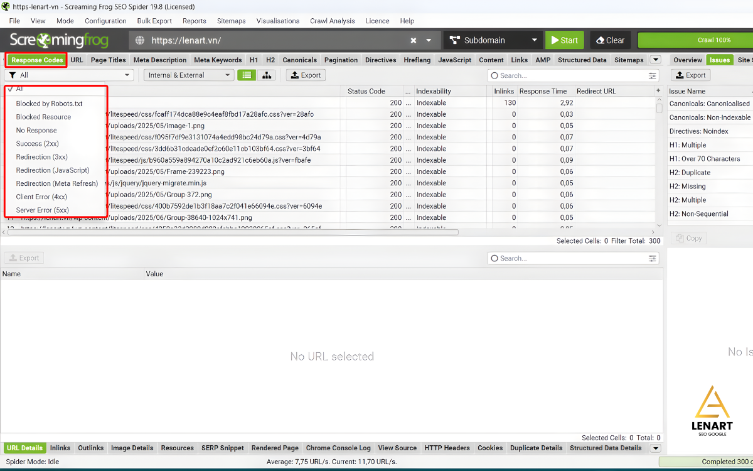Viewport: 753px width, 471px height.
Task: Switch to the Issues tab on the right
Action: (x=719, y=60)
